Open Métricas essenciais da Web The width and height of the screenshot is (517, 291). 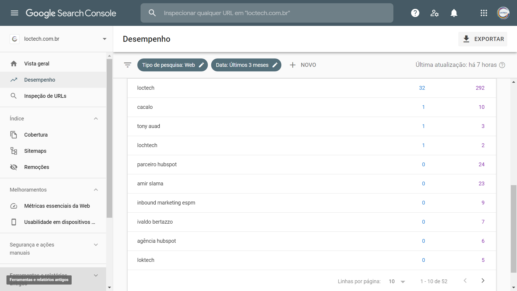[x=53, y=206]
